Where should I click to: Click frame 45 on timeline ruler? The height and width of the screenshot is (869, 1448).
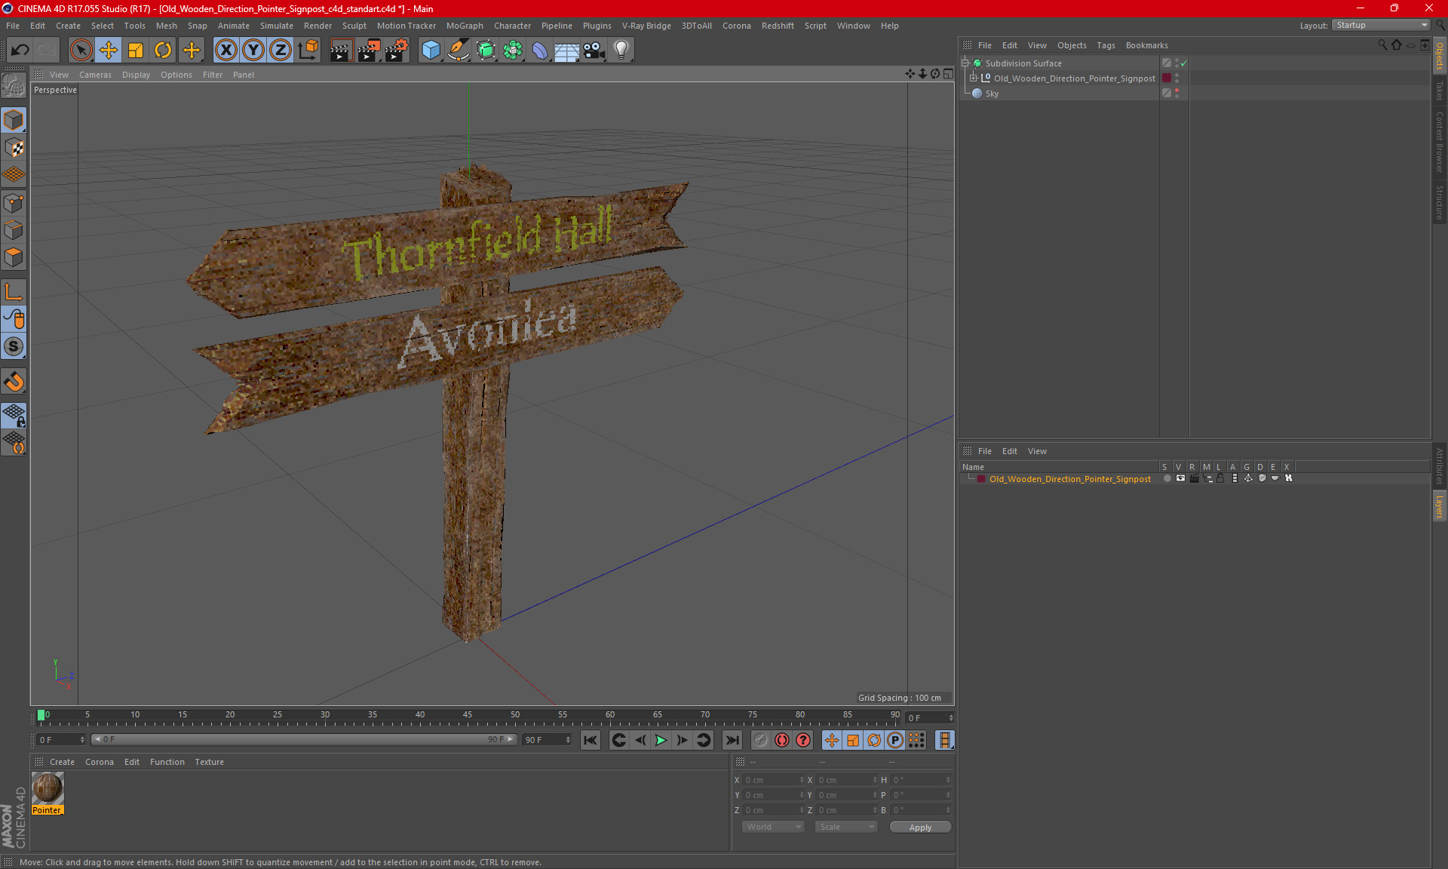[x=468, y=715]
